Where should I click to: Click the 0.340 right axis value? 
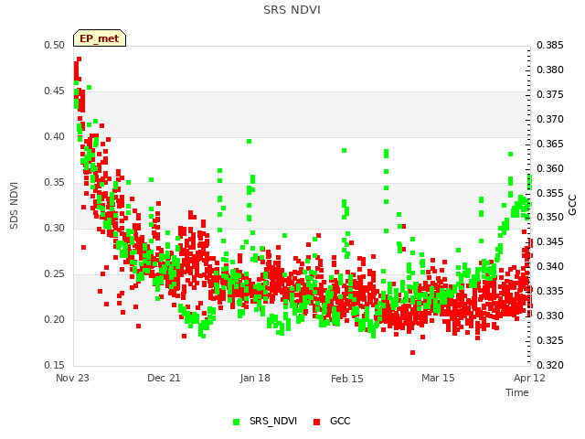pos(550,266)
